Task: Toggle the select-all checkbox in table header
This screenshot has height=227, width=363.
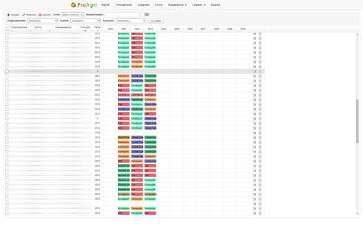Action: point(7,29)
